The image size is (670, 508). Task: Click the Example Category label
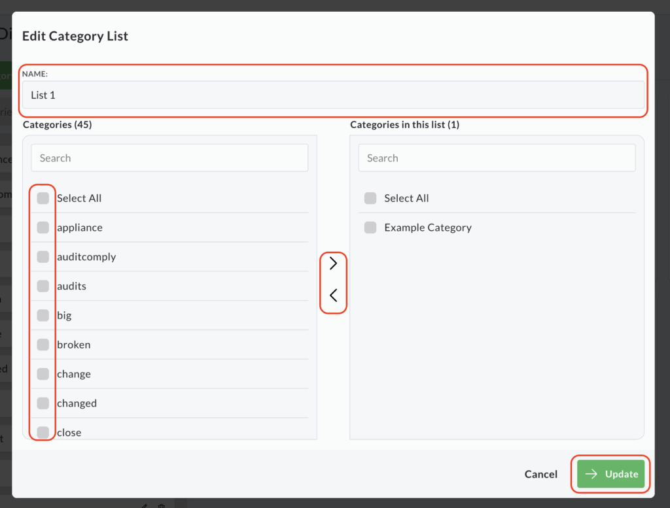pos(428,228)
